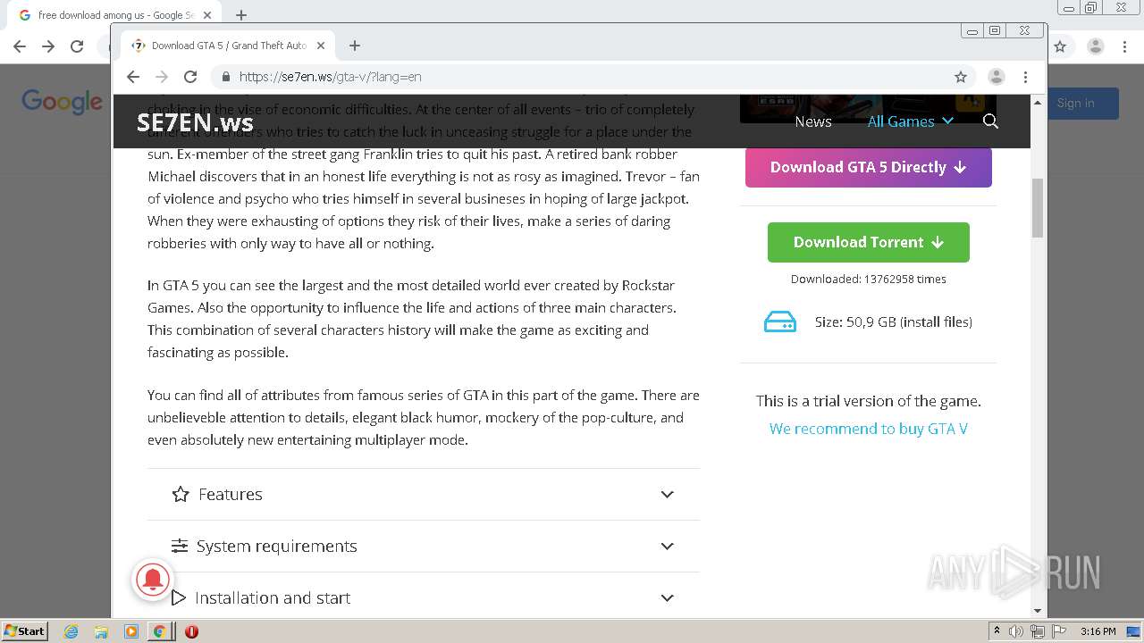
Task: Click Download GTA 5 Directly button
Action: tap(869, 167)
